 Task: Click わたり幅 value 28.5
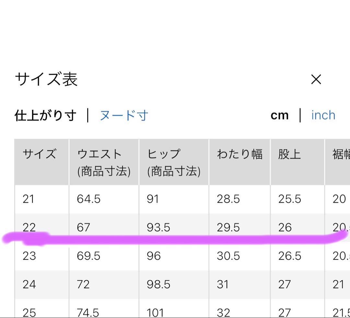pos(228,199)
